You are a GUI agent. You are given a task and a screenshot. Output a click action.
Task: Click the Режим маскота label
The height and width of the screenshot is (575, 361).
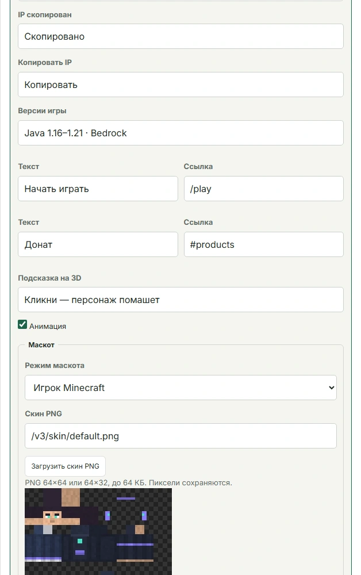coord(55,365)
